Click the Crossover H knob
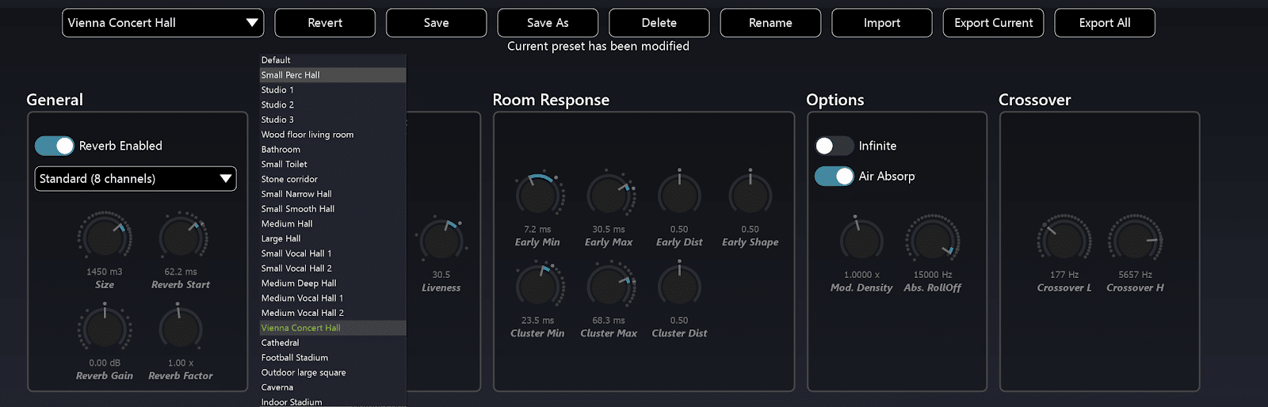Image resolution: width=1268 pixels, height=407 pixels. 1135,240
